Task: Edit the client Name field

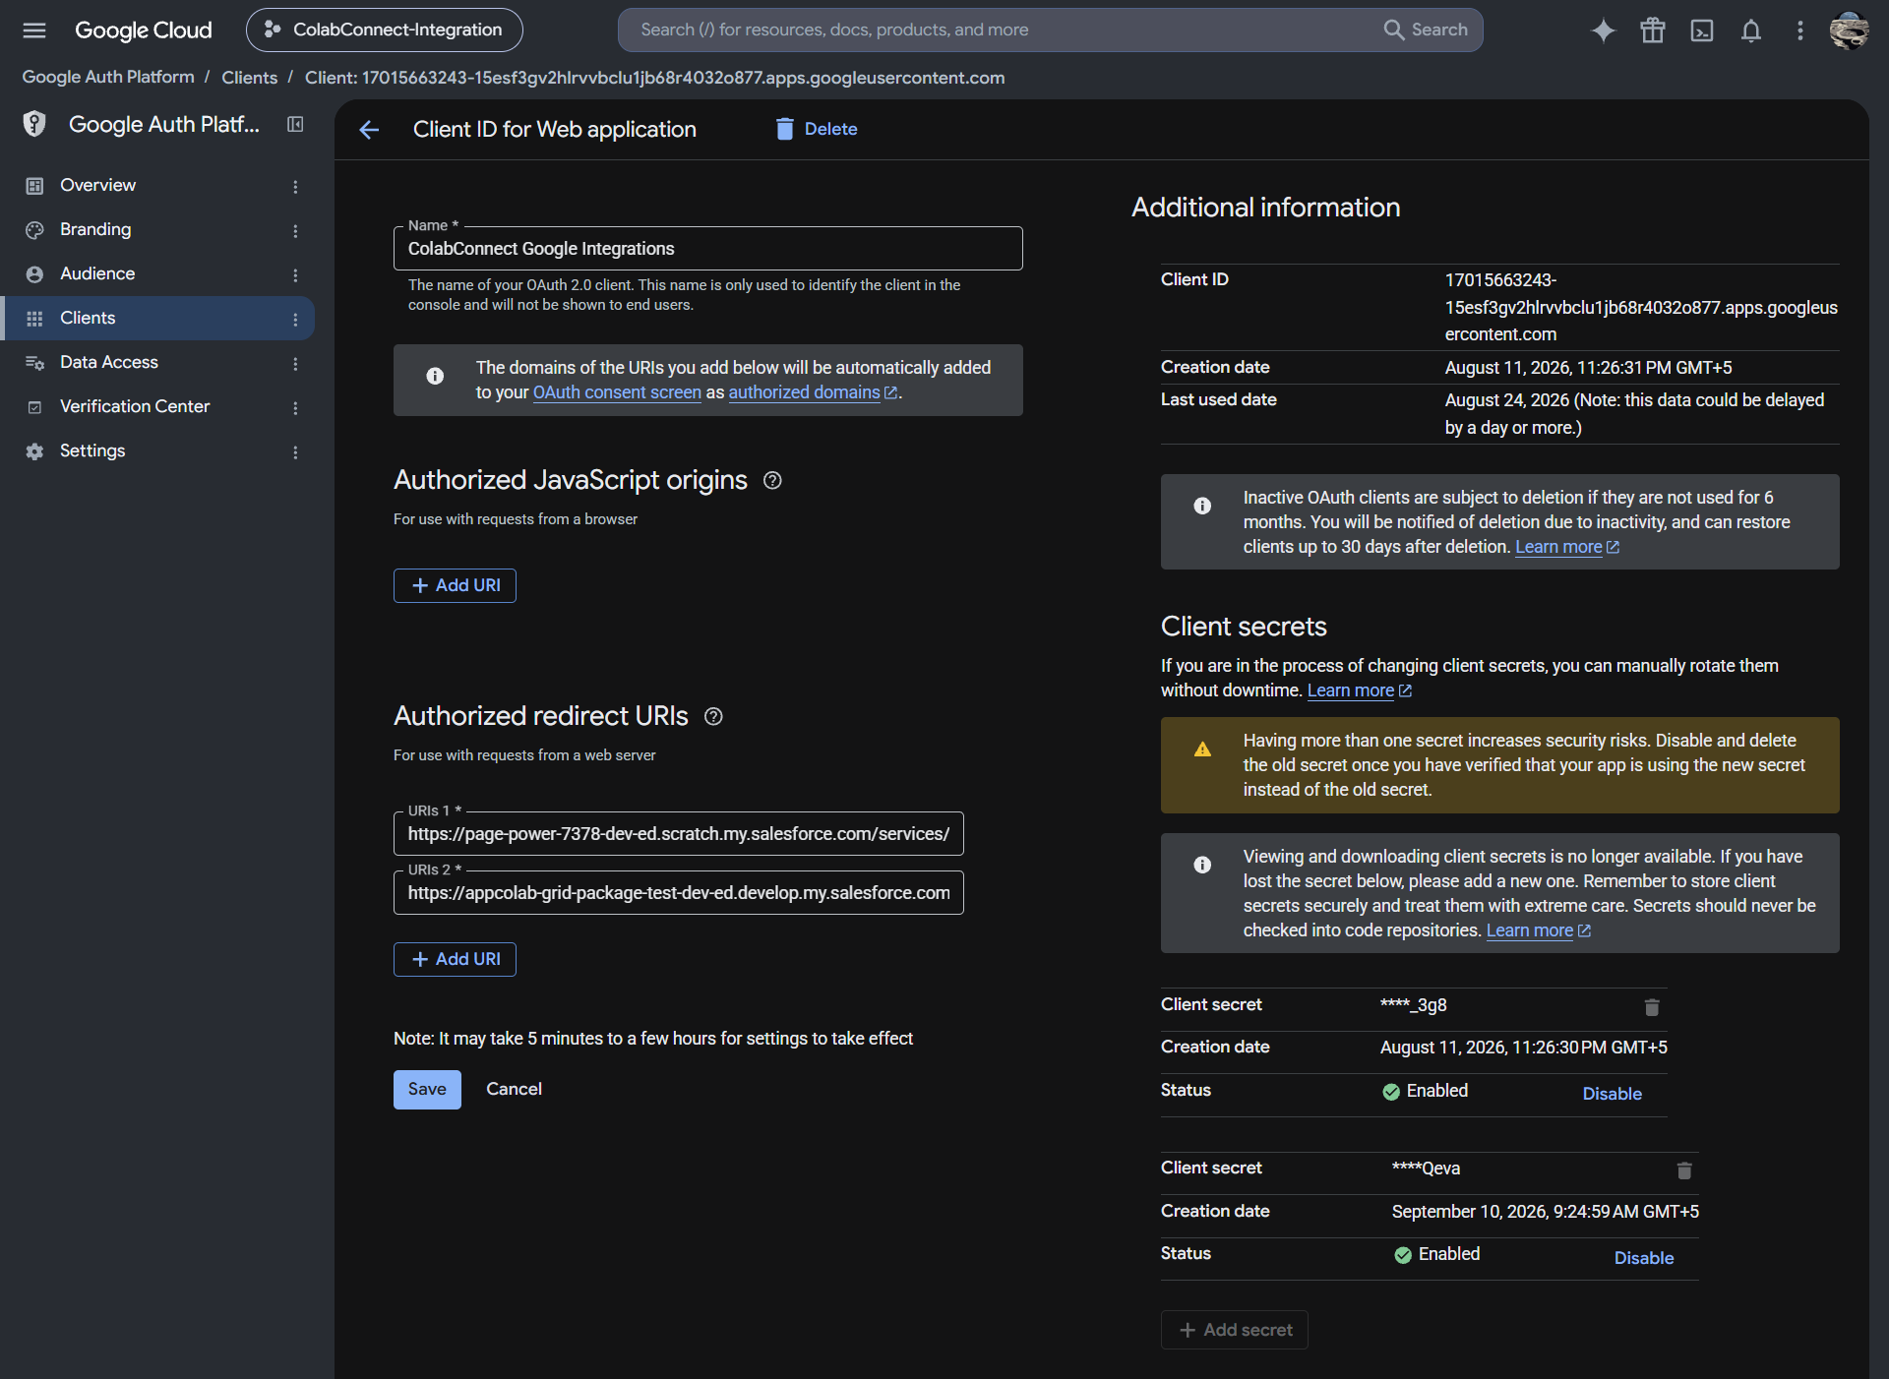Action: 708,249
